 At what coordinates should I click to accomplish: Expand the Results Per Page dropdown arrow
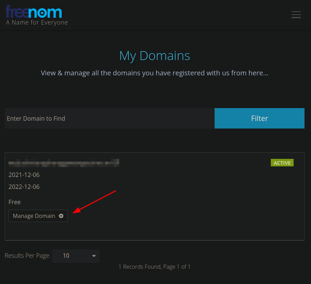pos(94,256)
